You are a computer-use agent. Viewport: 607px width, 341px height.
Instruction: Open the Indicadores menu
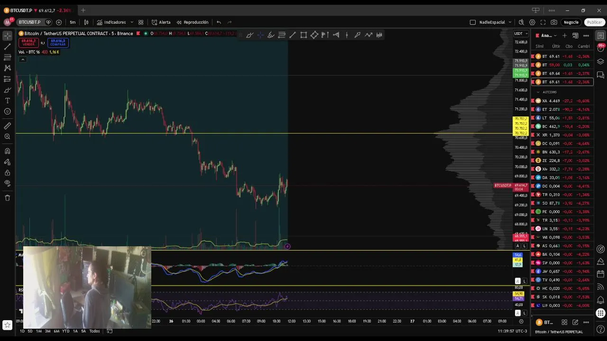pos(112,22)
